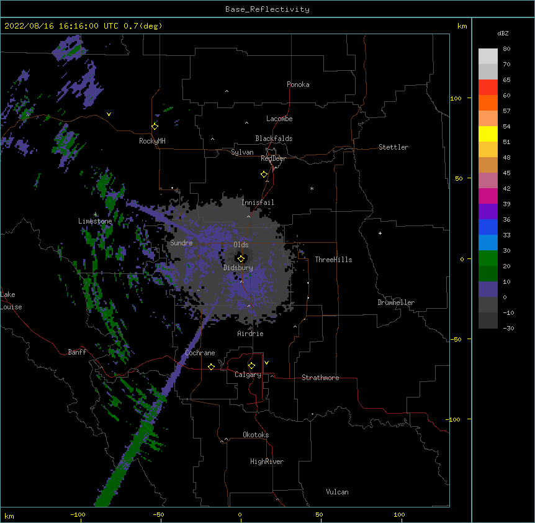Pick the gold 48–51 dBZ swatch
Screen dimensions: 535x523
[x=488, y=150]
